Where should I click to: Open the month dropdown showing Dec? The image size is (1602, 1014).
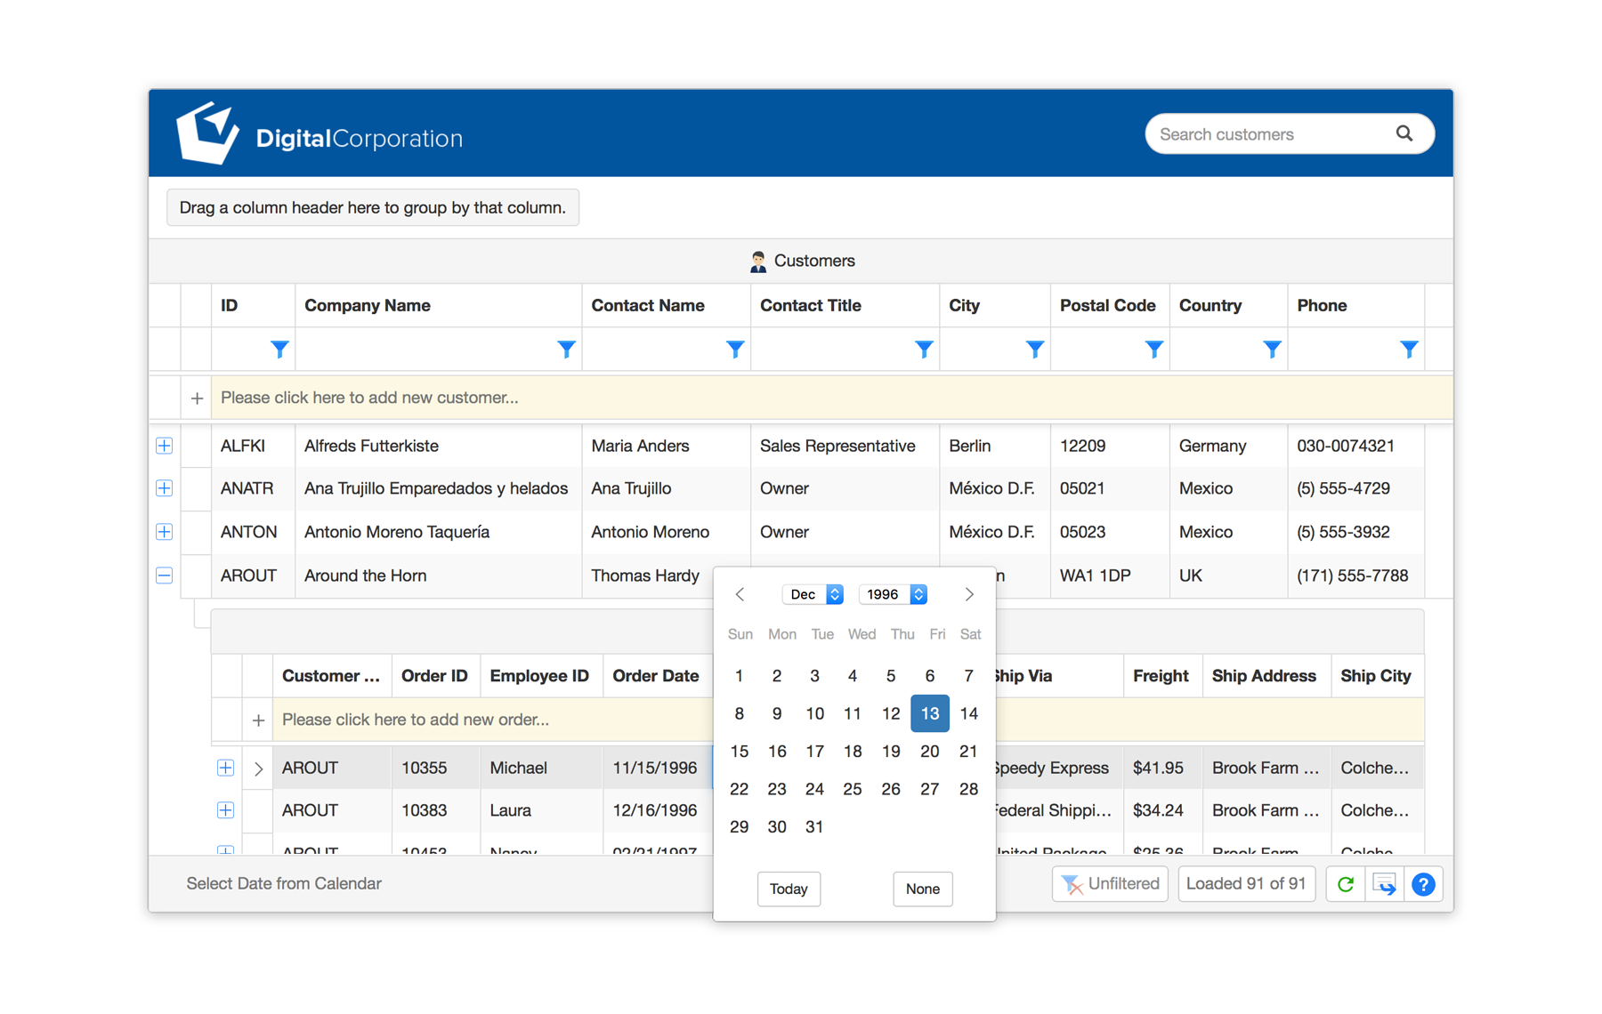[x=813, y=594]
